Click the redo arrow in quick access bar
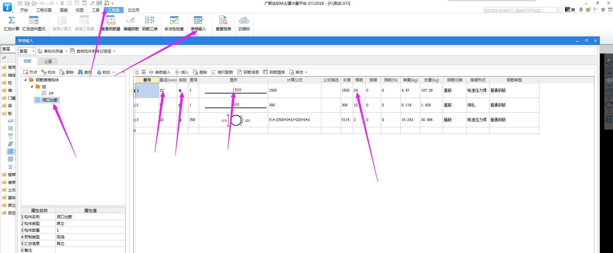Viewport: 613px width, 253px height. [52, 3]
